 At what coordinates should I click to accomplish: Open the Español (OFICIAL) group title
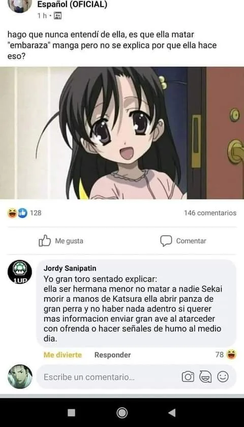click(x=72, y=5)
